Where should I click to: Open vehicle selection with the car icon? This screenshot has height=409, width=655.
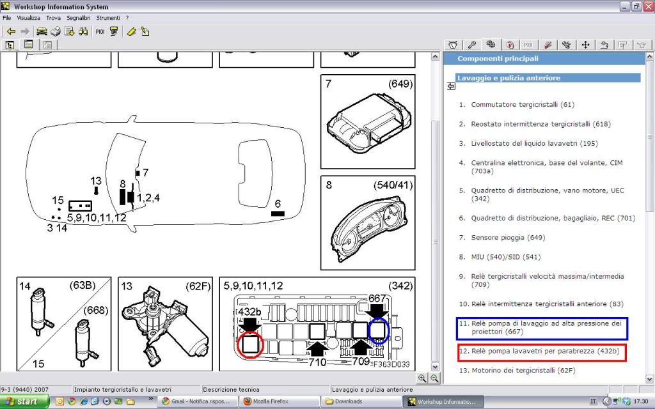pos(42,31)
